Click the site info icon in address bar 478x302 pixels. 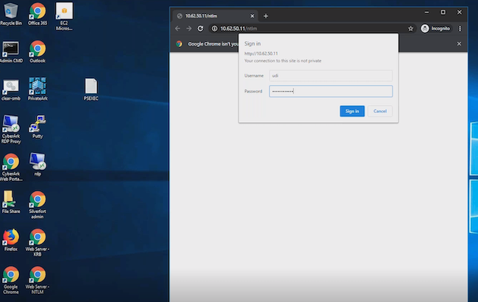(x=214, y=29)
